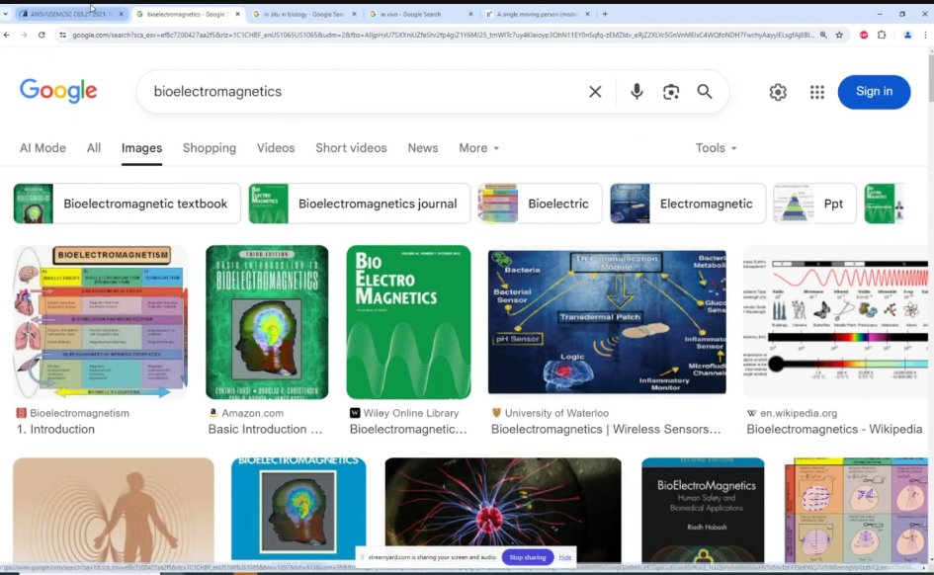
Task: Open the human silhouette with waves image
Action: 114,510
